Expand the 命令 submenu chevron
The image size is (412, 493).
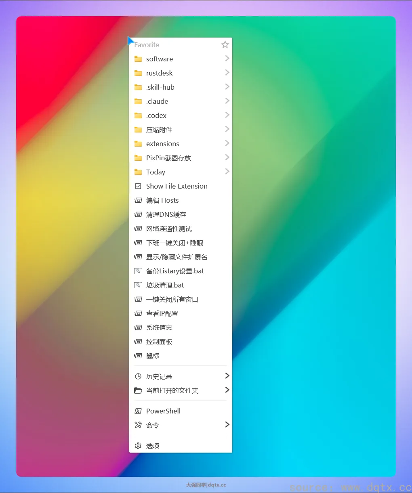pyautogui.click(x=227, y=425)
